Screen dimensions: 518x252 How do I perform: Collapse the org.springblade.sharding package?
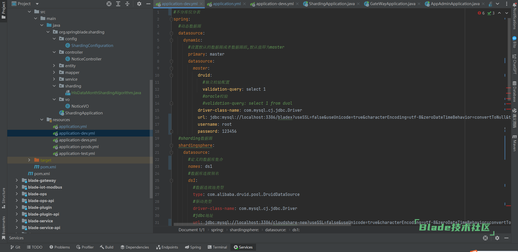point(48,32)
